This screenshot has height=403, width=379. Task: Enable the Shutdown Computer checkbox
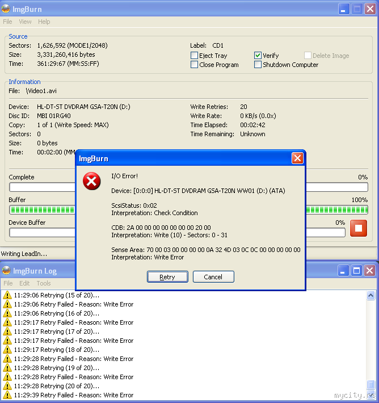coord(258,65)
